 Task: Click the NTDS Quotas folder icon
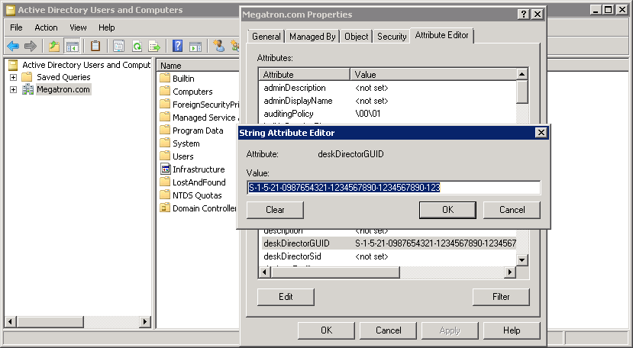click(x=165, y=195)
